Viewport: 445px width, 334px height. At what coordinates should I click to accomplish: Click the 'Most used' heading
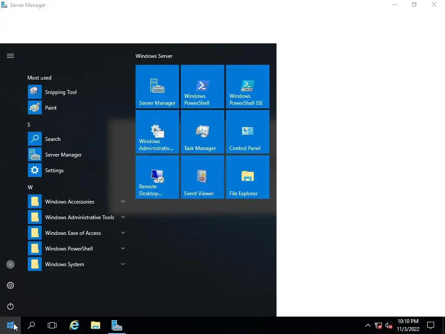(40, 77)
